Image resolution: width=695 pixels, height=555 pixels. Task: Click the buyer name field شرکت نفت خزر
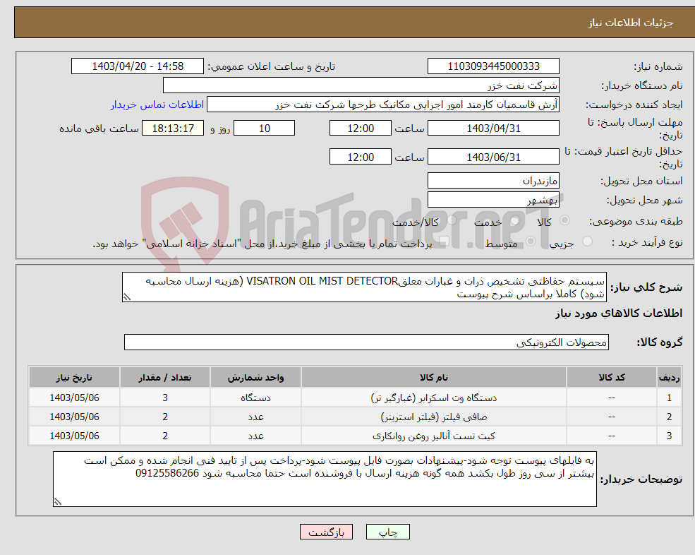click(361, 85)
